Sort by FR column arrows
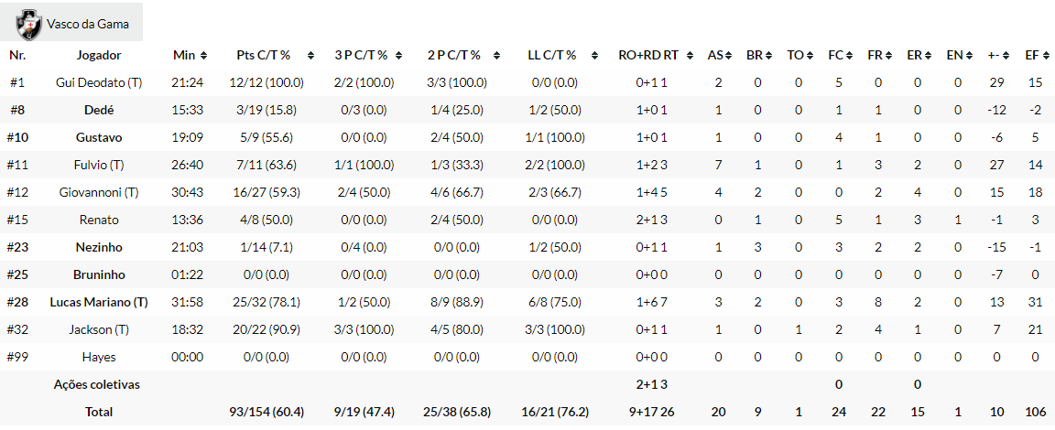 (887, 56)
